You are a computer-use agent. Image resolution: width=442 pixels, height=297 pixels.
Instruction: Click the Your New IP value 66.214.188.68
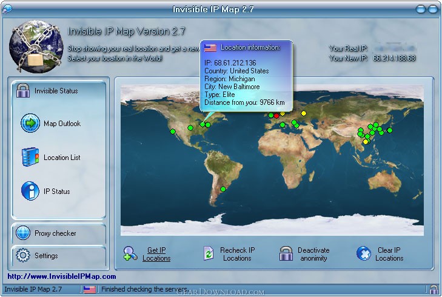pos(394,58)
